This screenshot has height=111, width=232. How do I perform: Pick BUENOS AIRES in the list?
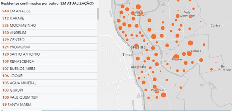click(x=49, y=69)
